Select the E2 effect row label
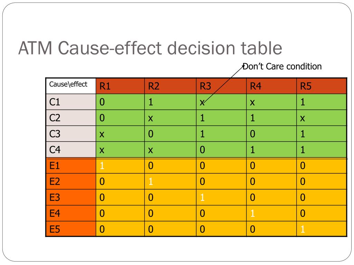 (x=71, y=182)
